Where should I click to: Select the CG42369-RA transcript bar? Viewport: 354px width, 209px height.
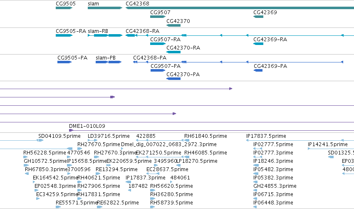click(x=258, y=44)
